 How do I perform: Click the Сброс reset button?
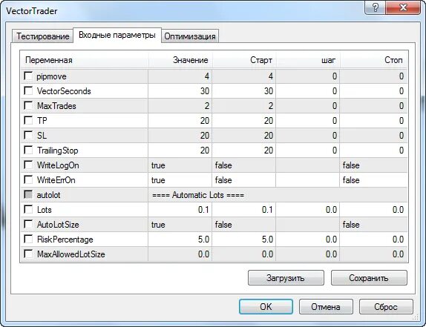386,307
